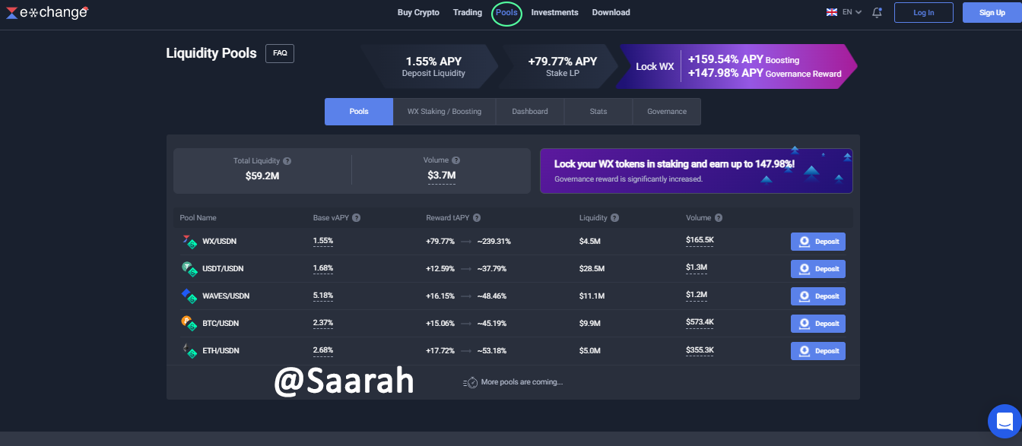Click the ETH/USDN pool token icon

189,351
